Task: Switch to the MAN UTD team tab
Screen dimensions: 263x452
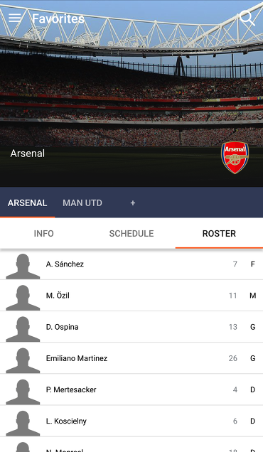Action: tap(82, 203)
